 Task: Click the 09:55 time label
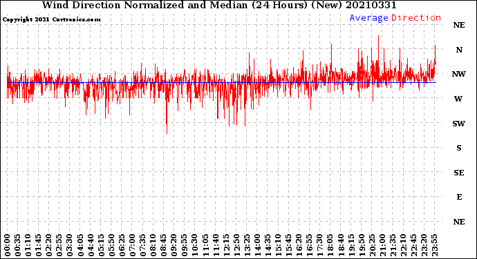(185, 245)
